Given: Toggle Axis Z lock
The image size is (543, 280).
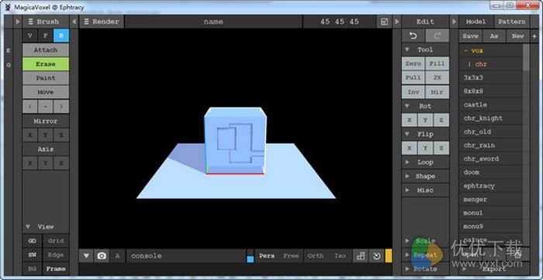Looking at the screenshot, I should point(61,163).
